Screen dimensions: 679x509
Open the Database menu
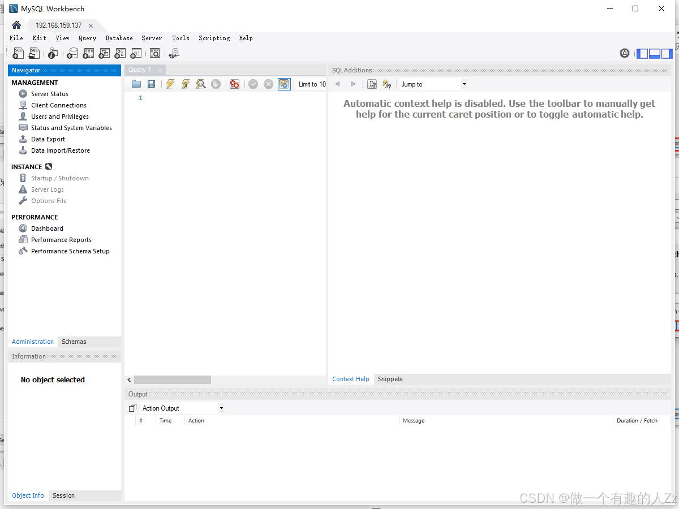point(119,38)
